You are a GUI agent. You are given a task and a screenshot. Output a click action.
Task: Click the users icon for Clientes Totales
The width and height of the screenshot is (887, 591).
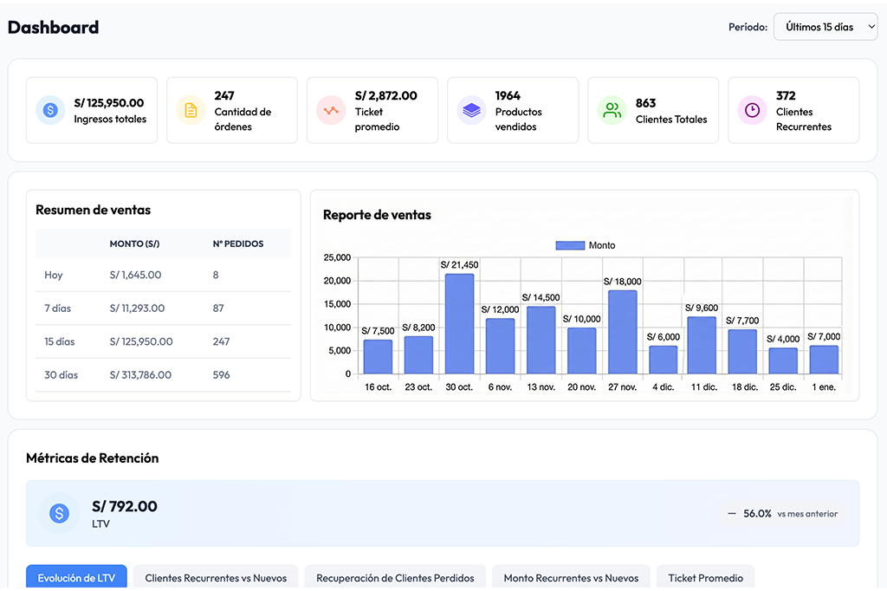click(612, 110)
